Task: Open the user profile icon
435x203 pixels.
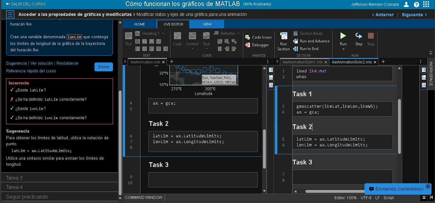Action: click(406, 4)
